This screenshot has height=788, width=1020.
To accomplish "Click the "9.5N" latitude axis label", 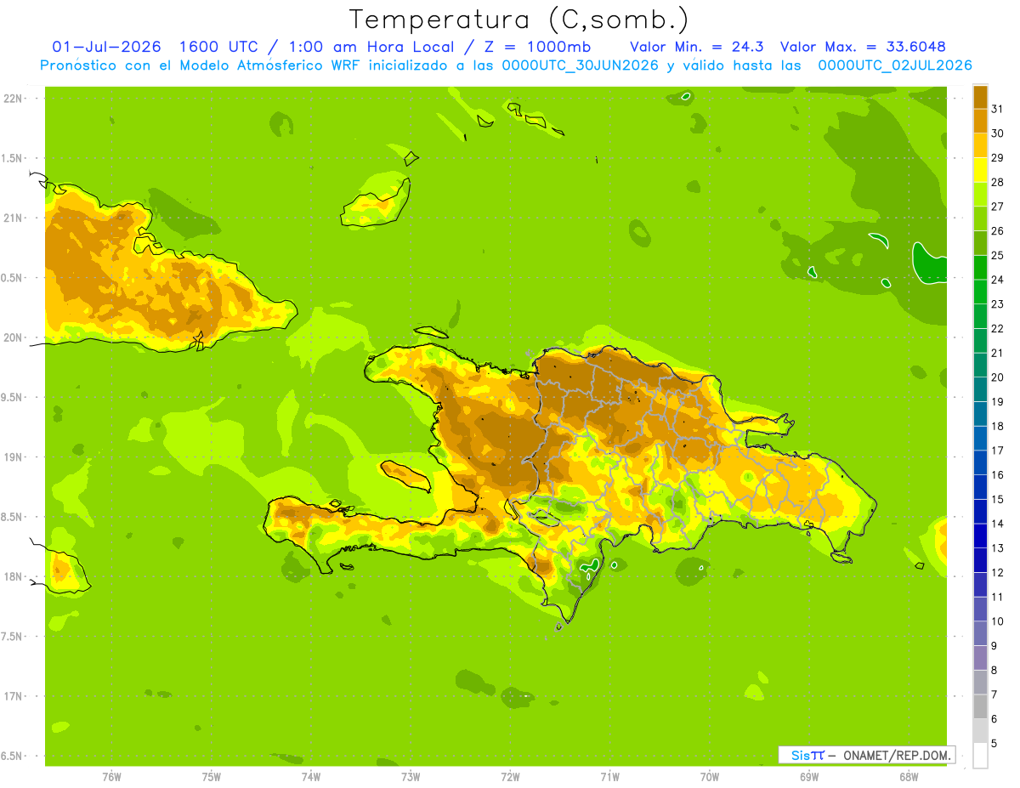I will [x=12, y=397].
